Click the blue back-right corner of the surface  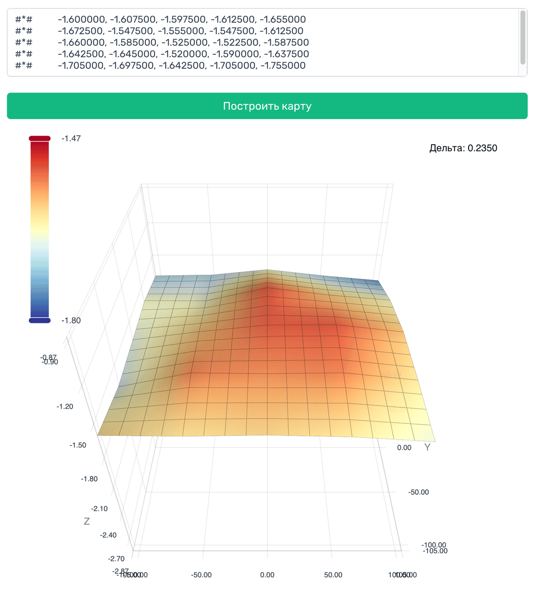(x=374, y=283)
